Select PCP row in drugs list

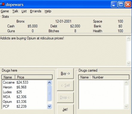click(x=25, y=106)
